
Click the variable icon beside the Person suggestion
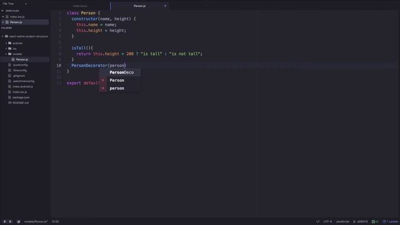pos(102,81)
